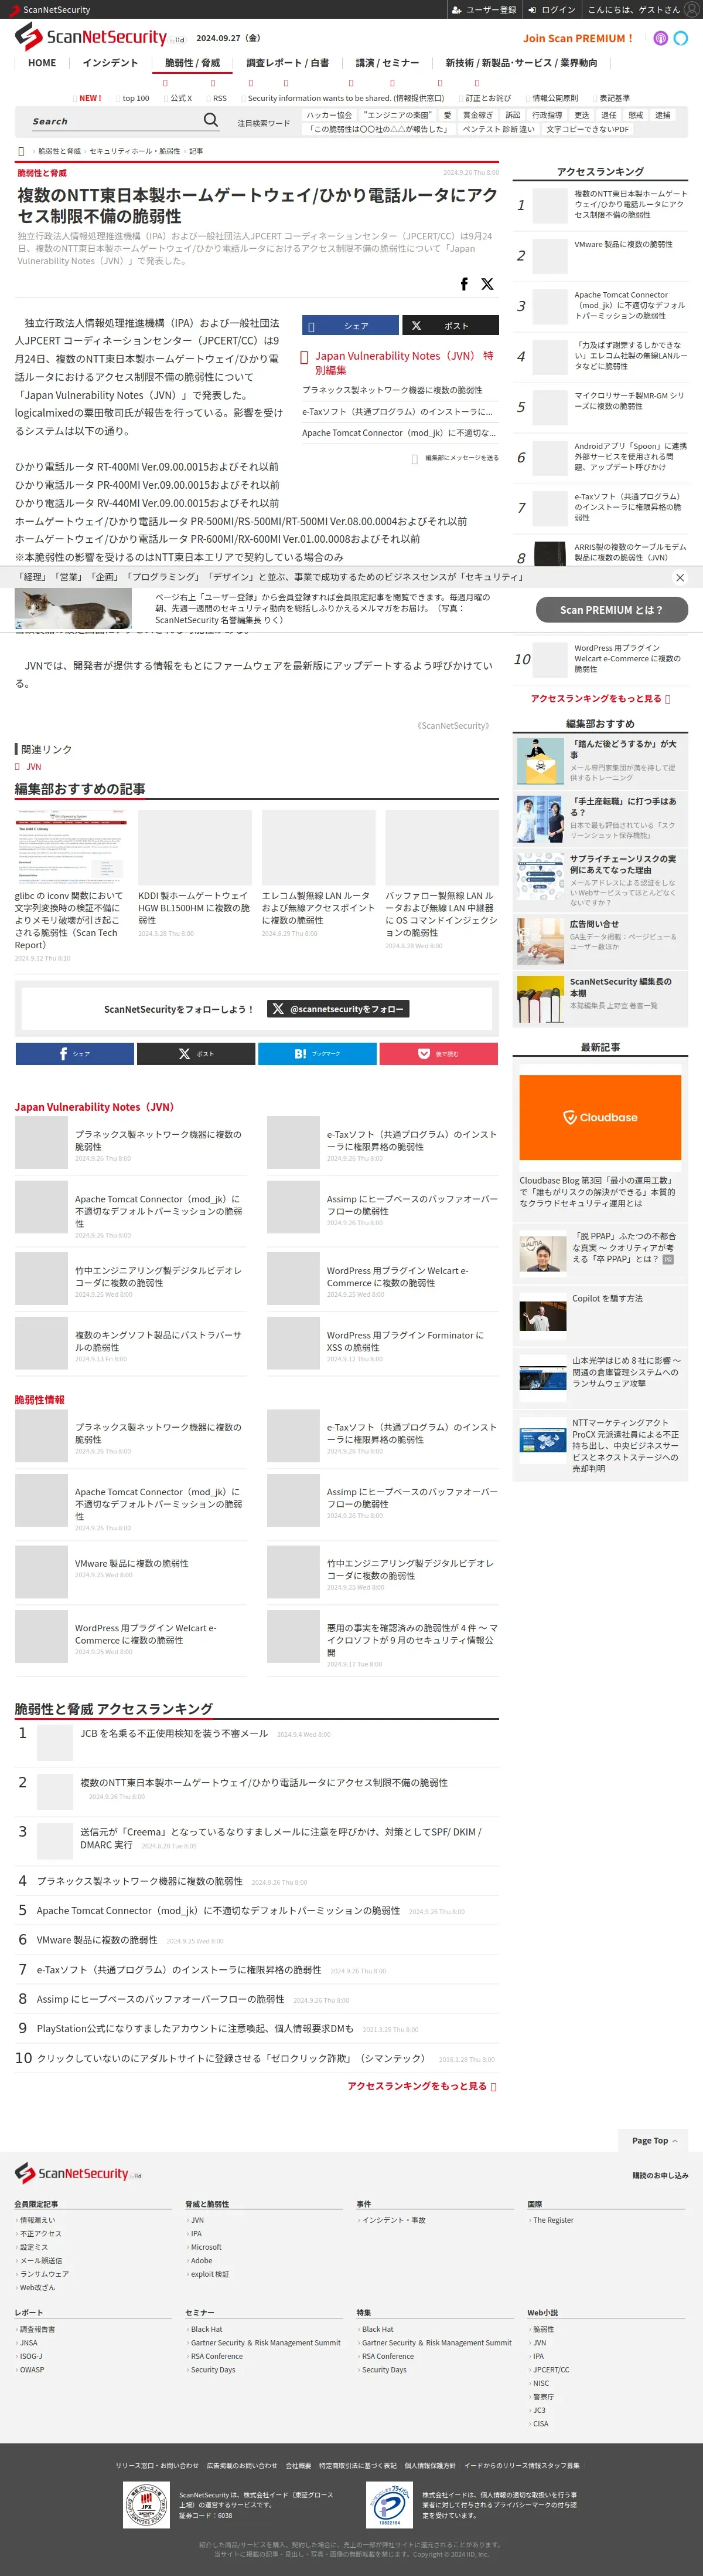Open the 公式X sub-nav link

pos(181,98)
